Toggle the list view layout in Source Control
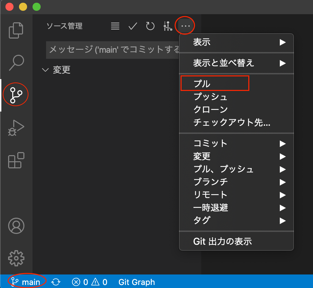 (x=115, y=26)
